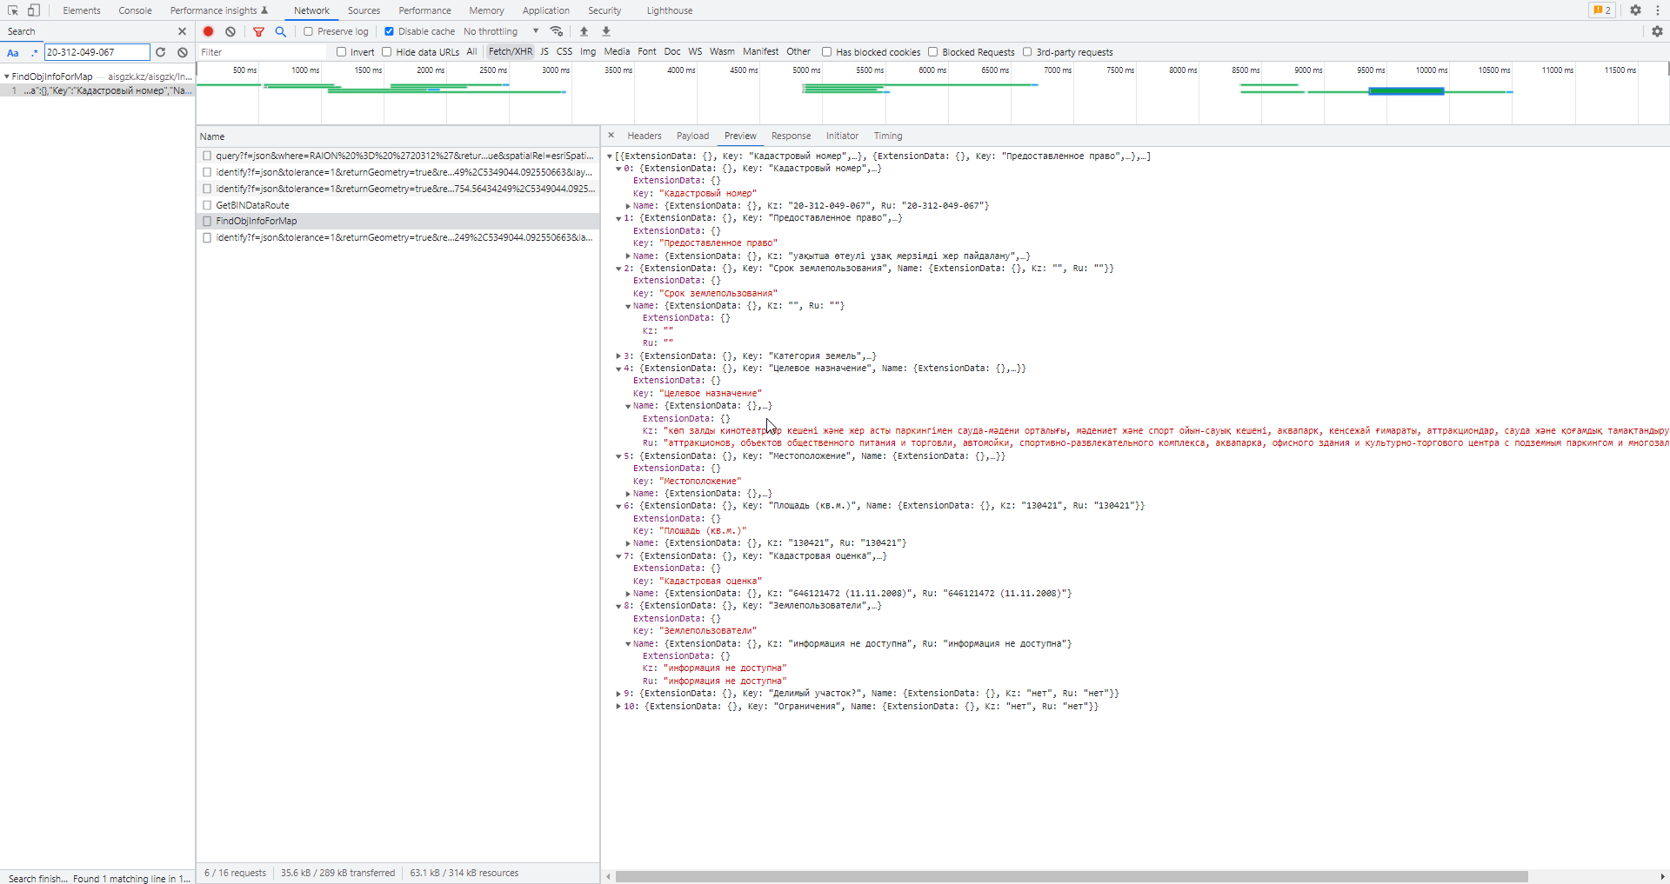Click the export HAR download icon
Viewport: 1670px width, 884px height.
(606, 31)
